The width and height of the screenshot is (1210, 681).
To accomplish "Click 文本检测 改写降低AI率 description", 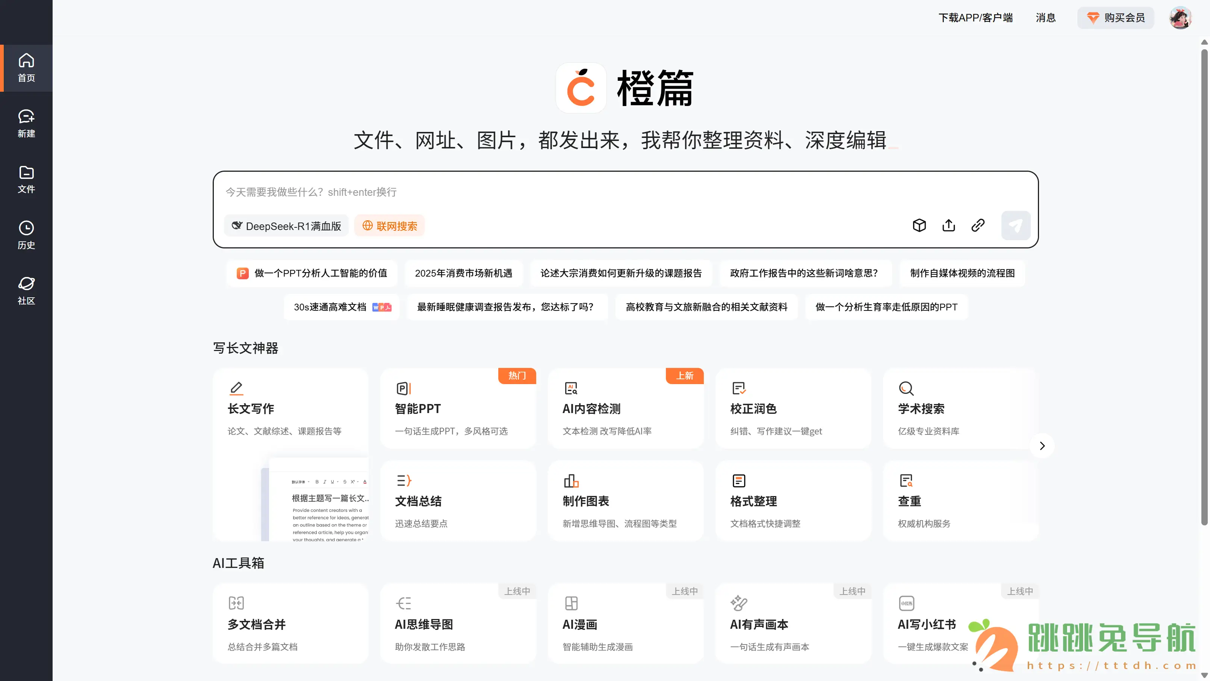I will point(607,431).
